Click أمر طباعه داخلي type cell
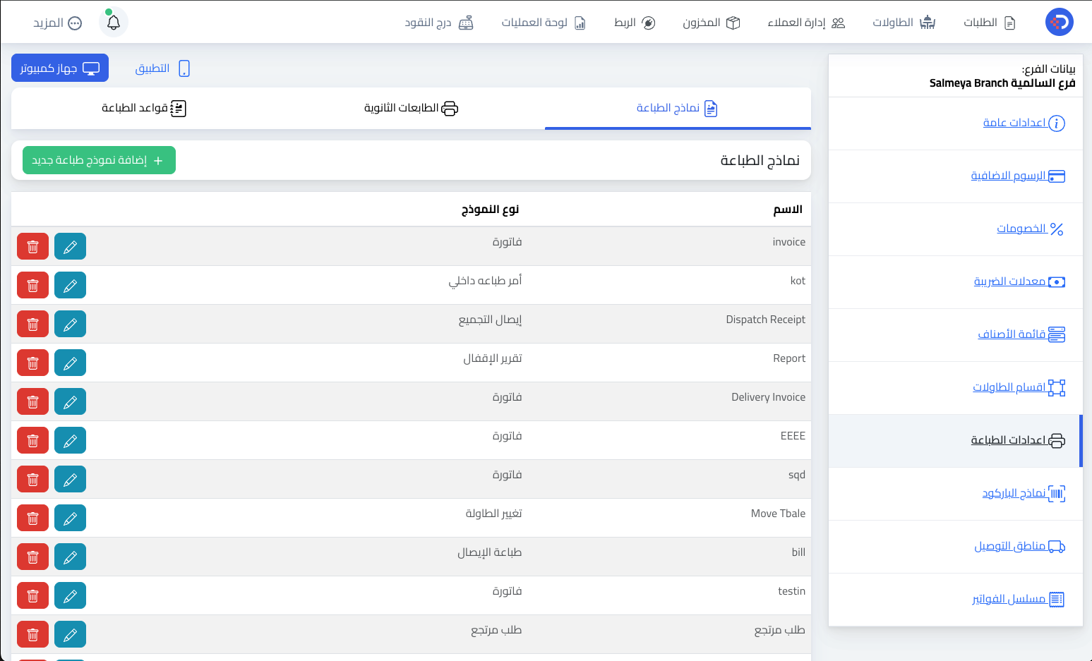 (x=485, y=281)
